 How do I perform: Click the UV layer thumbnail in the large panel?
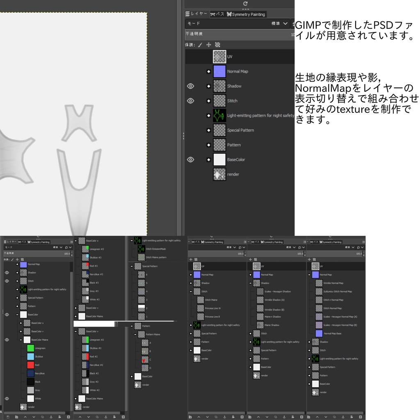(219, 57)
